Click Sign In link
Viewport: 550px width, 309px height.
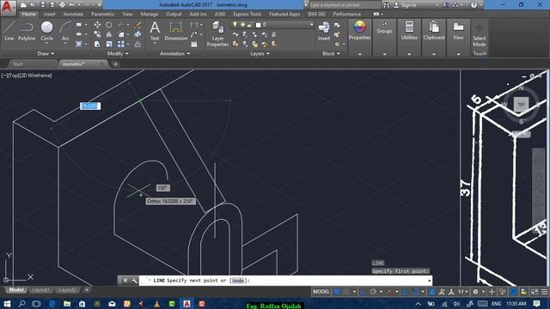click(409, 5)
